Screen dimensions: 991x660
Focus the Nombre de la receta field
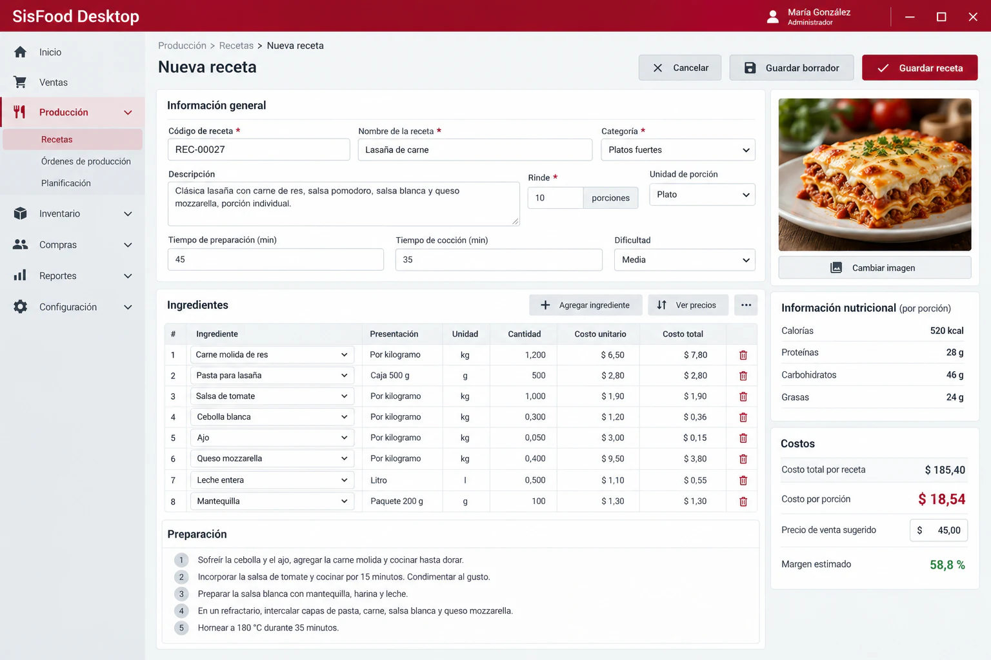point(475,150)
